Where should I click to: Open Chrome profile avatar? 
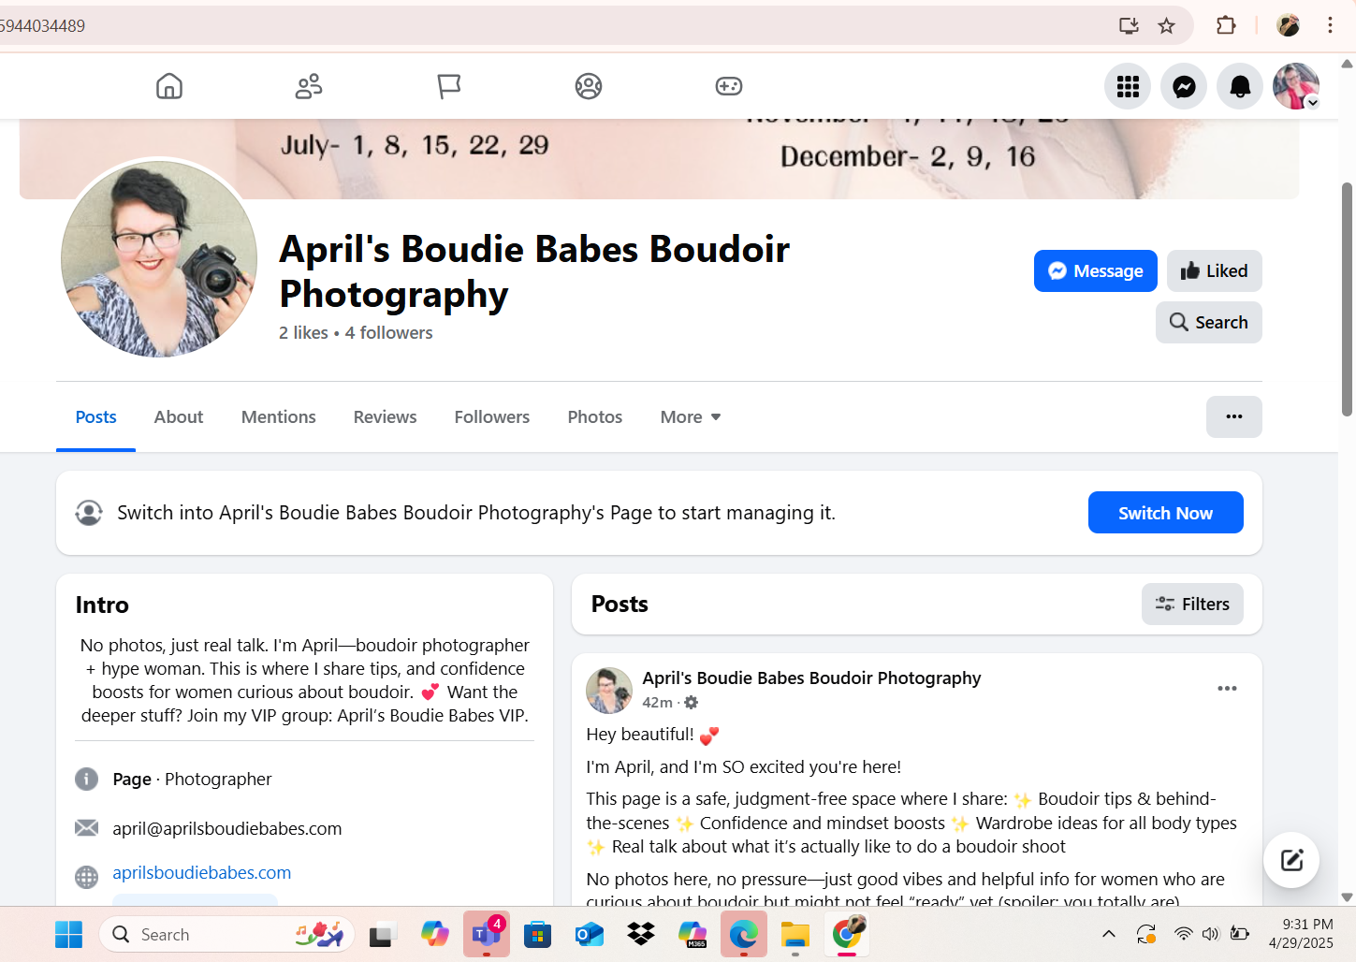coord(1288,26)
